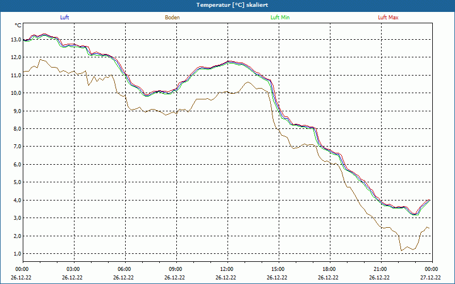The height and width of the screenshot is (284, 455).
Task: Click the green 'Luft Min' legend label
Action: 280,18
